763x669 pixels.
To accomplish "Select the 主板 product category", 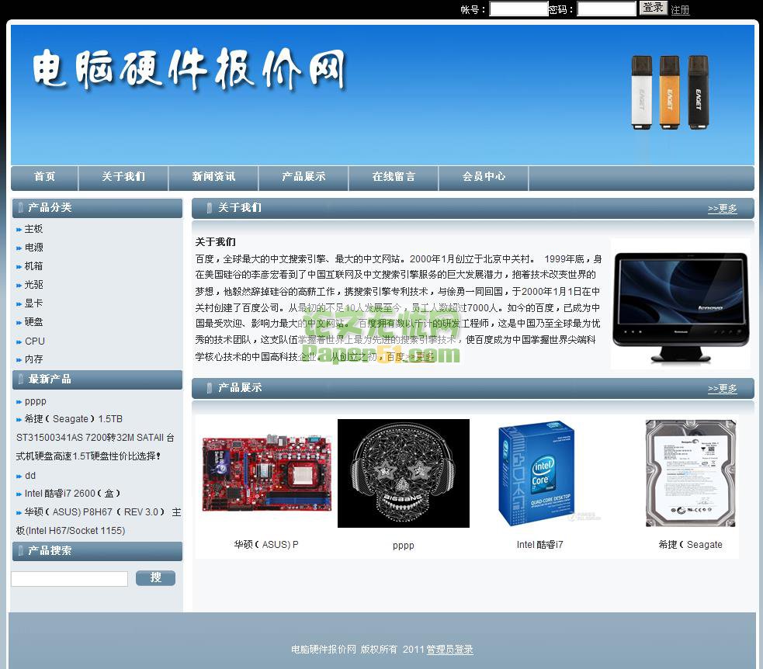I will 33,229.
